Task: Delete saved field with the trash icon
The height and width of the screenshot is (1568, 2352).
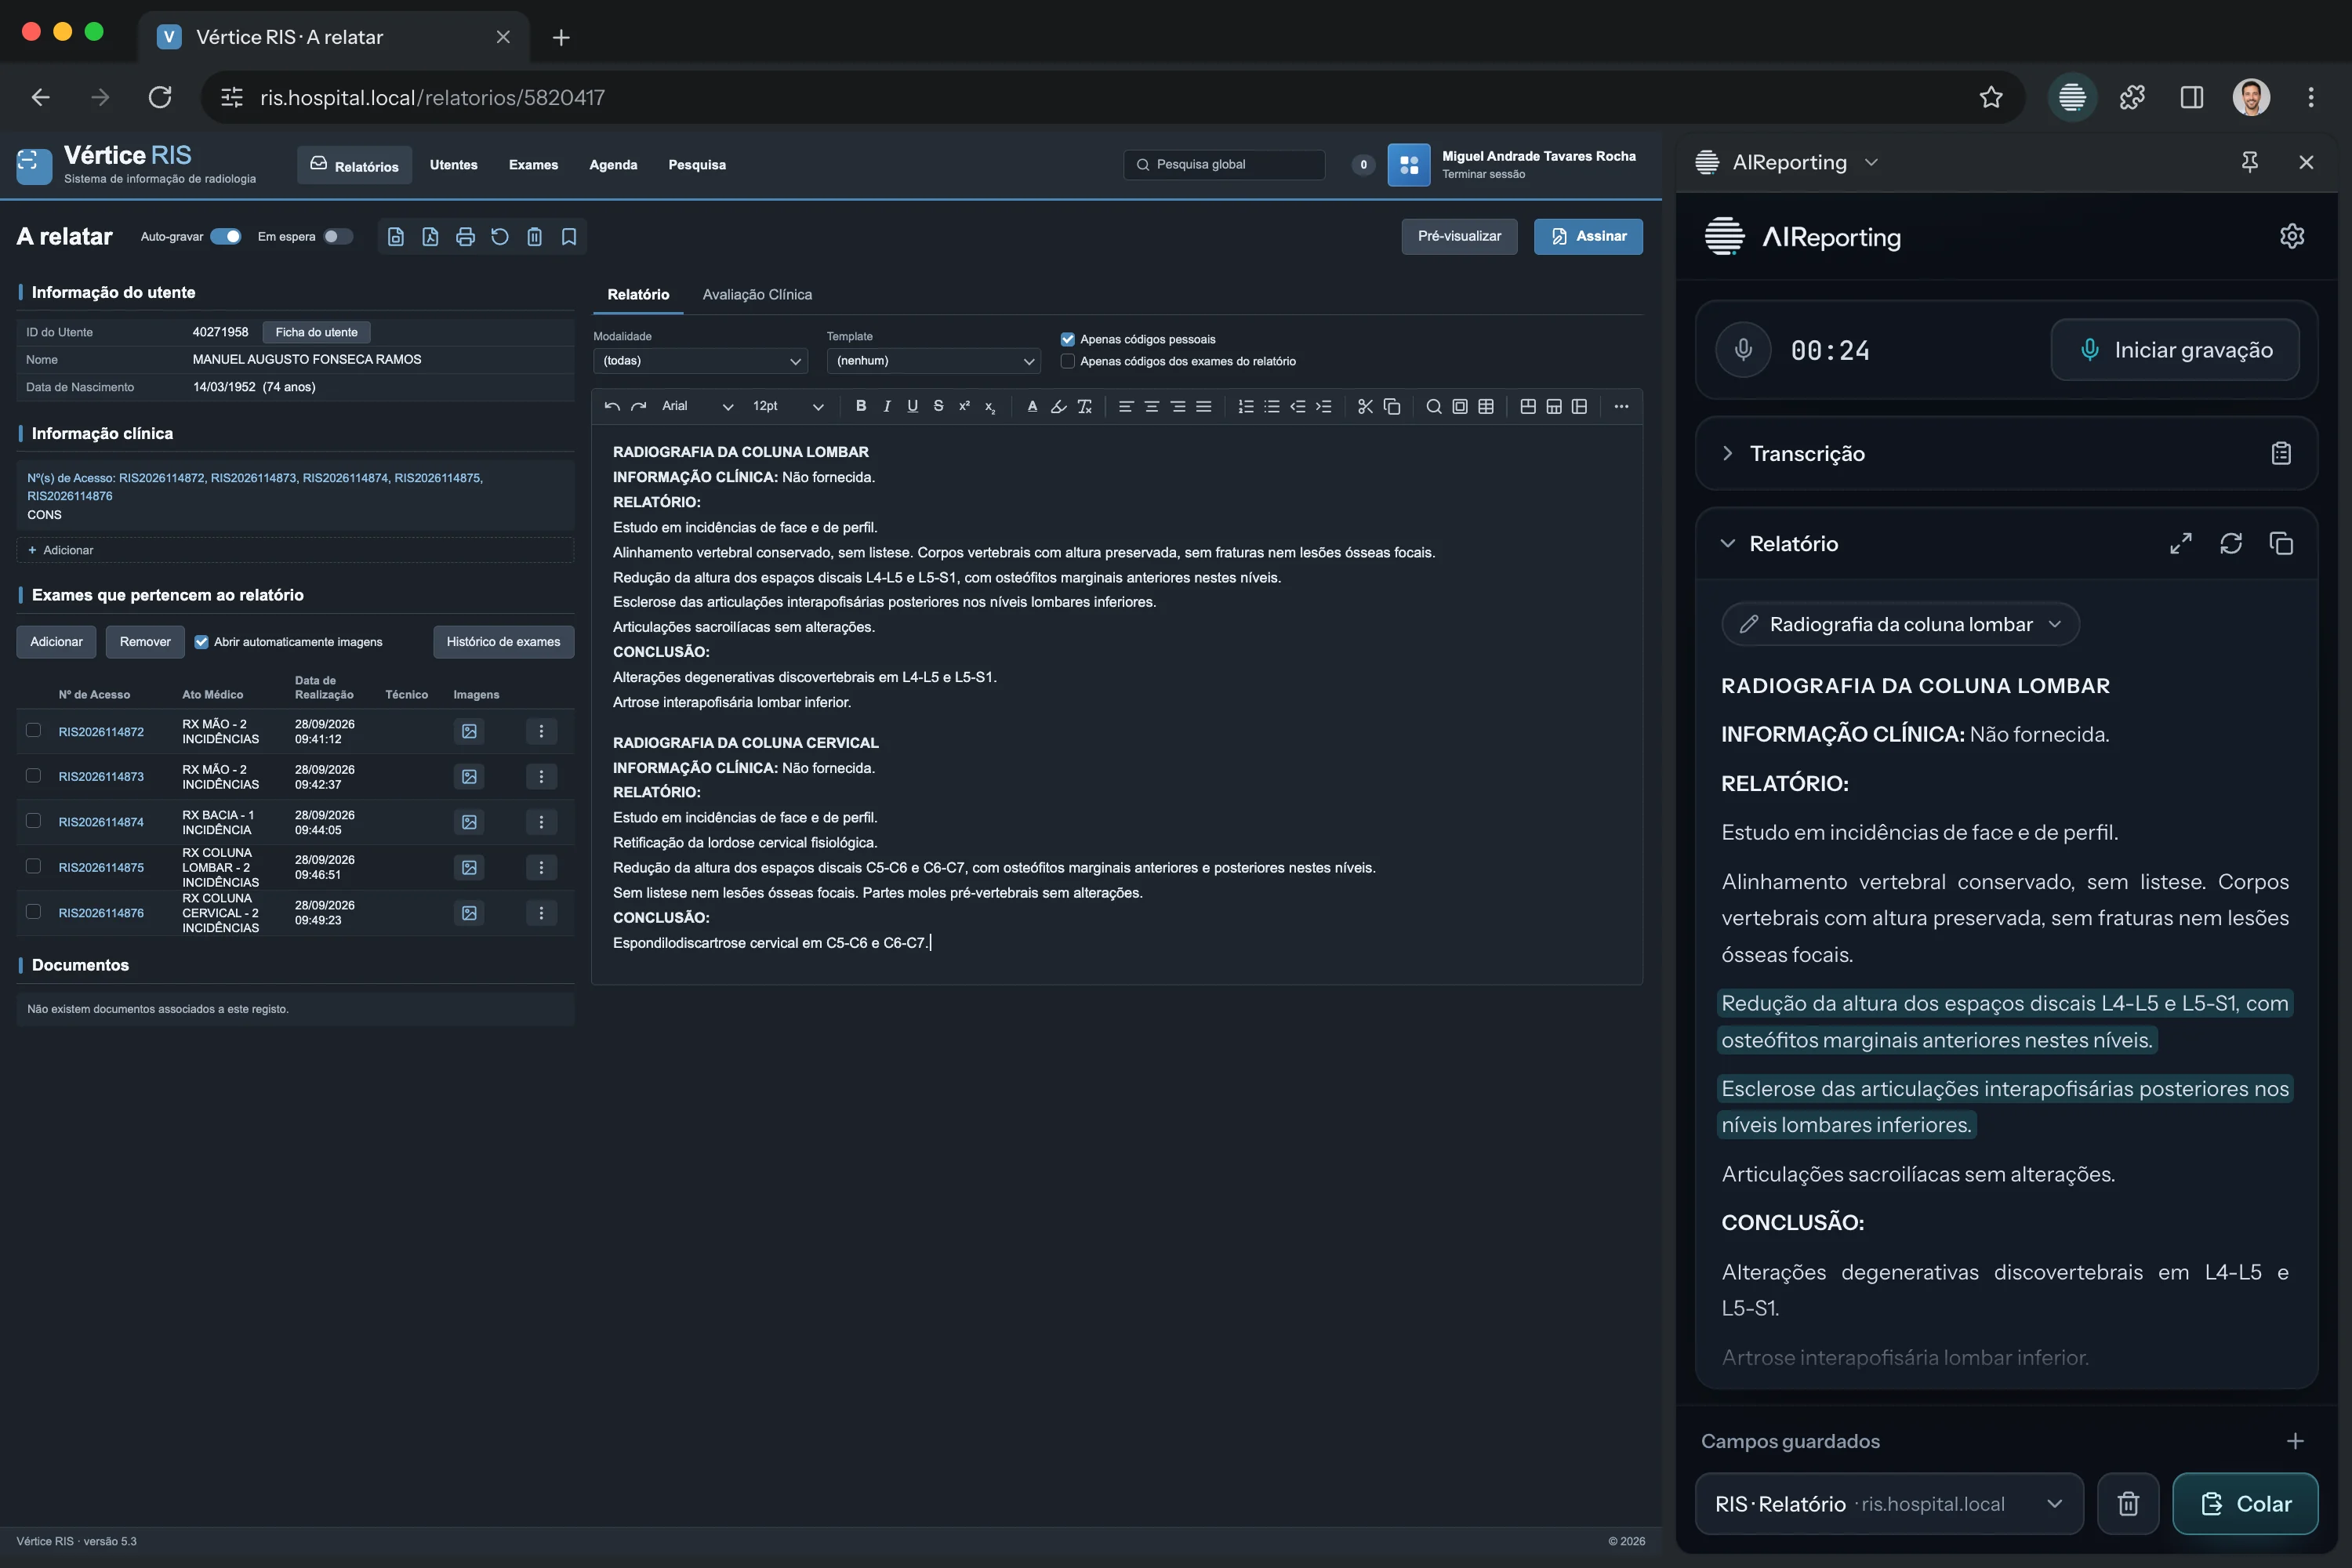Action: coord(2128,1503)
